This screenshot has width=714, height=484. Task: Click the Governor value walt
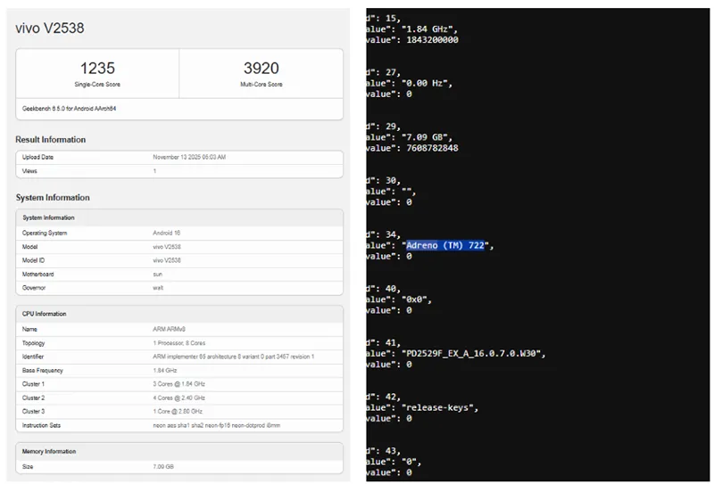click(157, 288)
